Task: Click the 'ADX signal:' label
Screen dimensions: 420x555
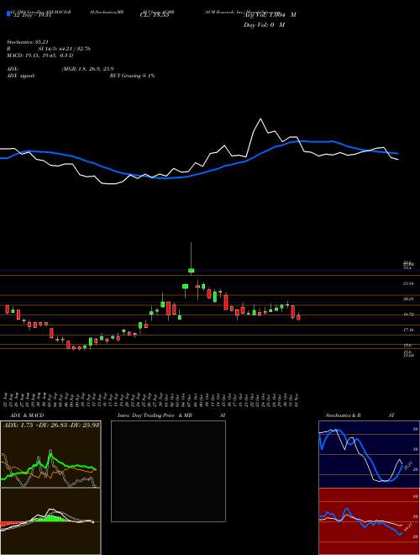Action: click(x=21, y=76)
